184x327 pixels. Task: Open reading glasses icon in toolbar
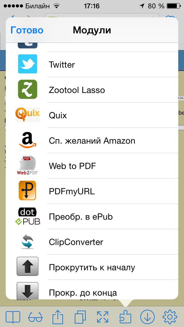tap(35, 317)
